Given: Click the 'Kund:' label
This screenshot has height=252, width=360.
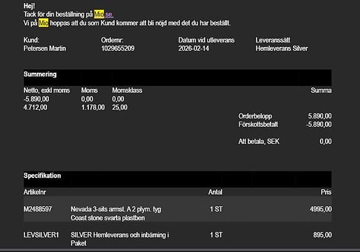Looking at the screenshot, I should pos(31,40).
